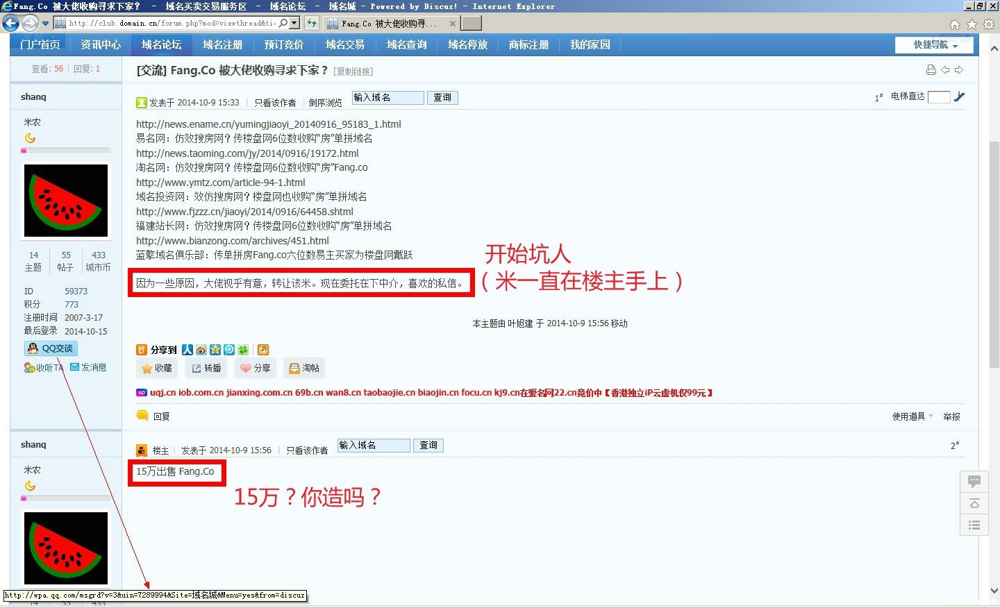Start a chat with the QQ交谈 button
The image size is (1000, 608).
[x=49, y=348]
